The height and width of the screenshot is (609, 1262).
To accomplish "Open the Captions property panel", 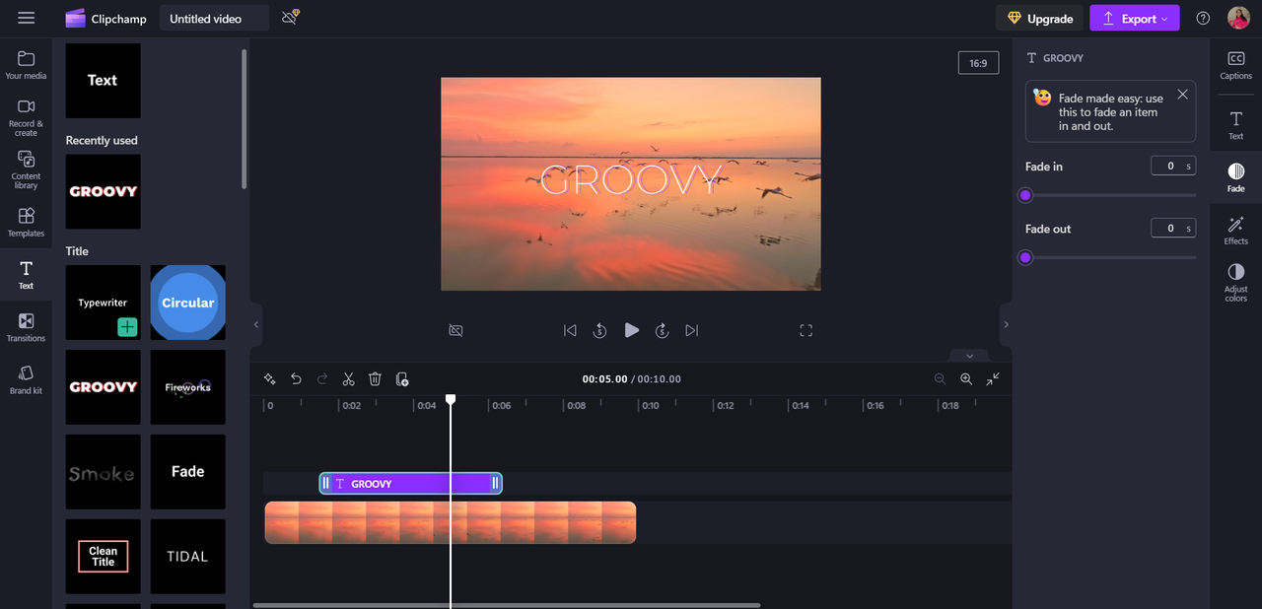I will (x=1235, y=66).
